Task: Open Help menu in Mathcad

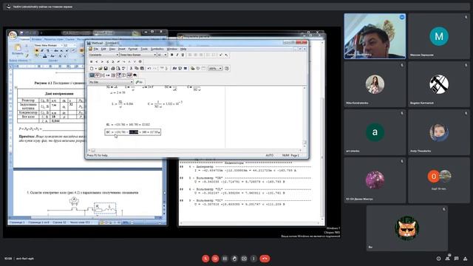Action: (x=183, y=49)
